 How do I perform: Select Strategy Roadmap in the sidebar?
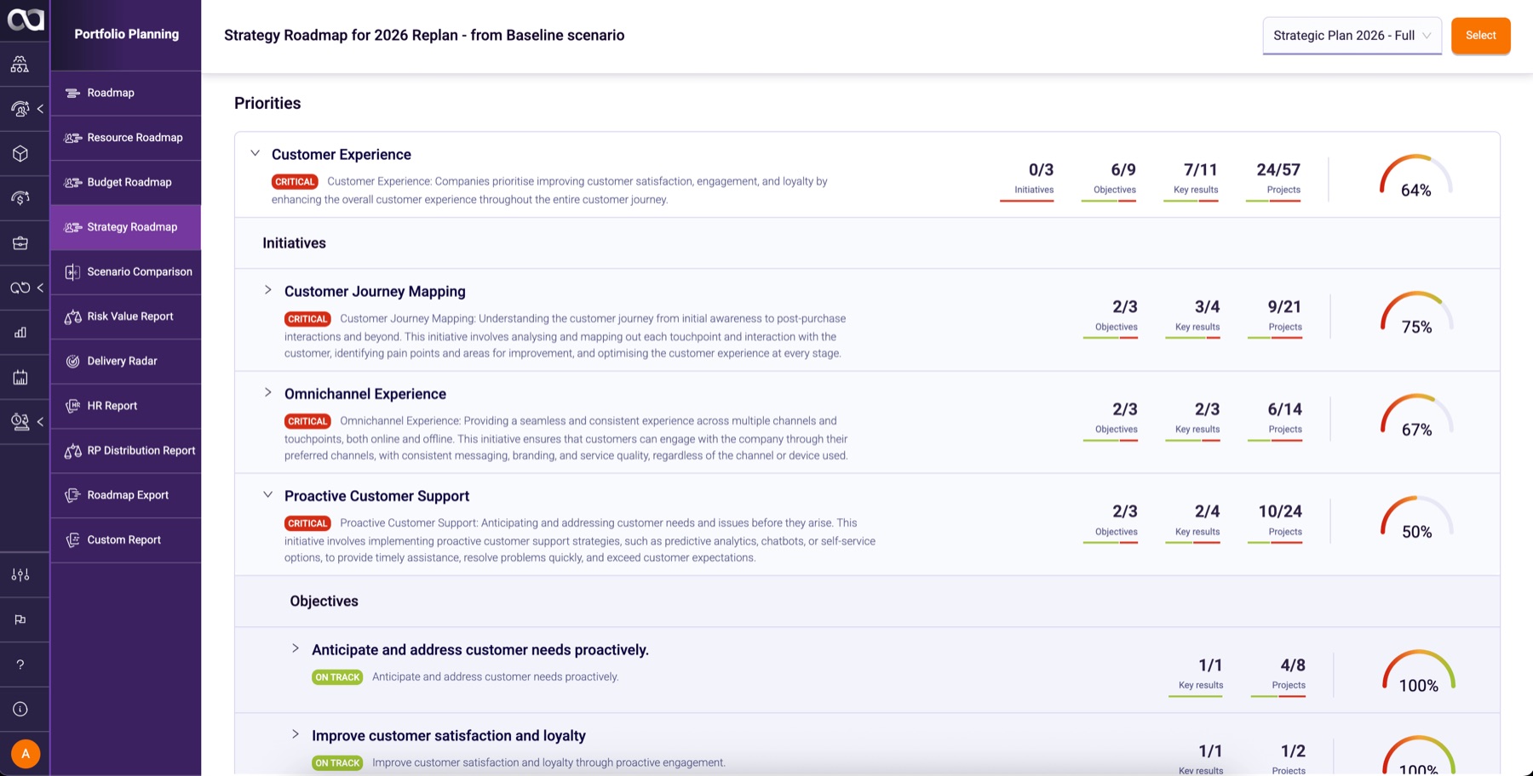coord(125,227)
